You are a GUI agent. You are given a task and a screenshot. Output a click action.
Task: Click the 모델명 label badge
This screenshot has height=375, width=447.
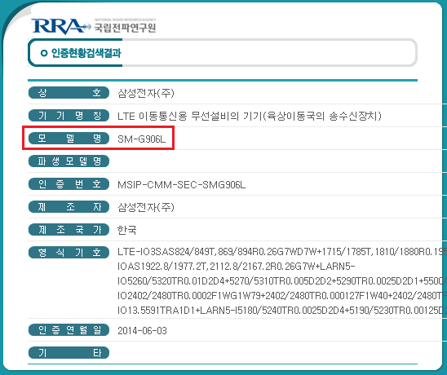(69, 139)
